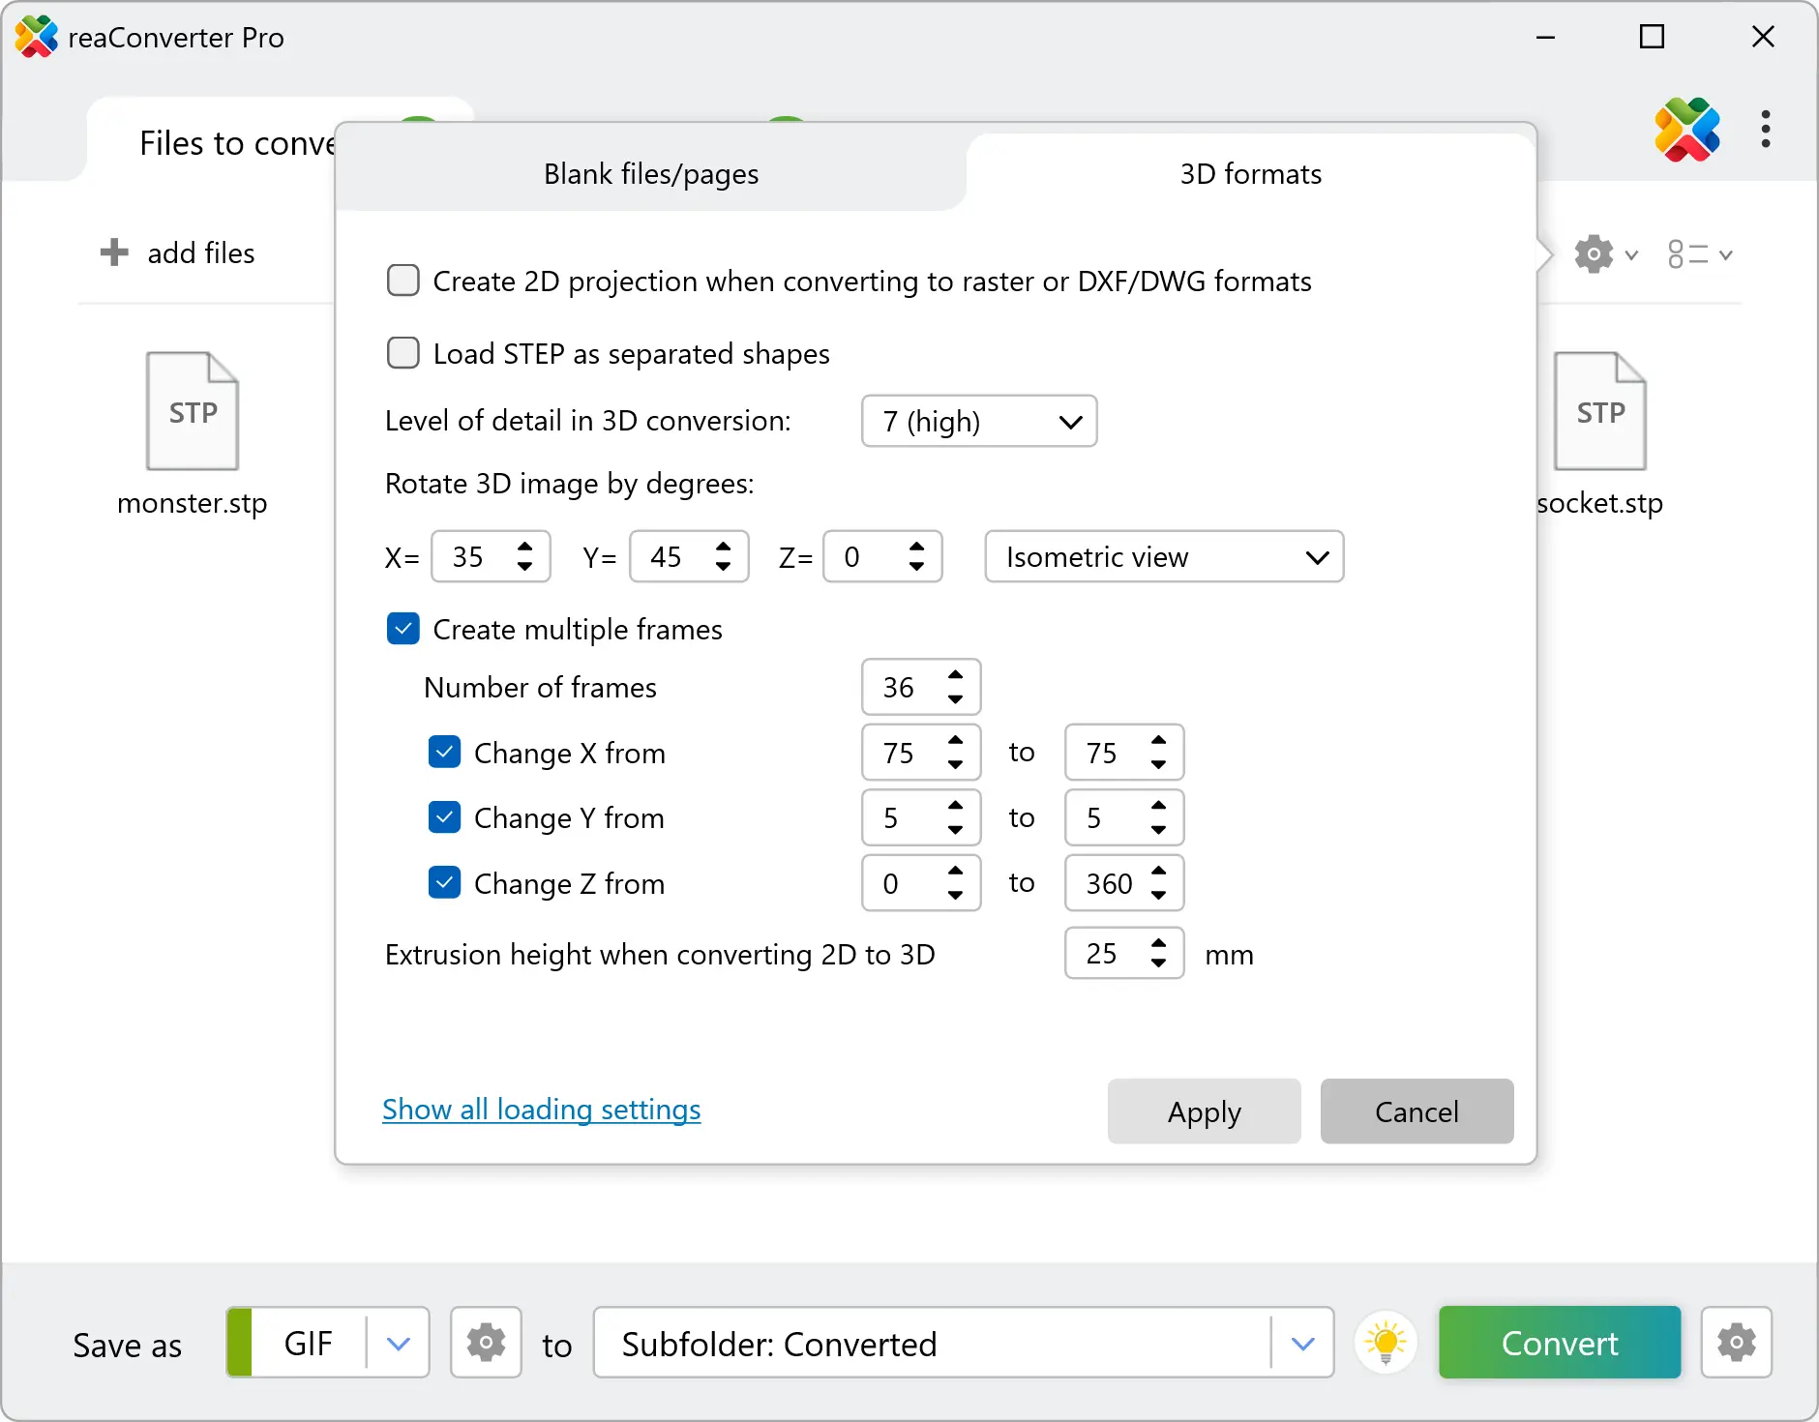This screenshot has width=1819, height=1422.
Task: Open conversion settings gear beside Convert
Action: coord(1737,1343)
